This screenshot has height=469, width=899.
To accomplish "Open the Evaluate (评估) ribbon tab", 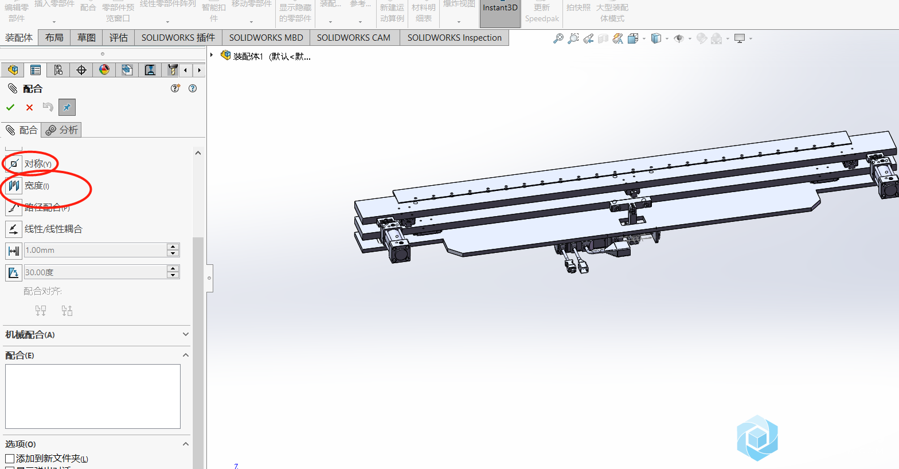I will (119, 38).
